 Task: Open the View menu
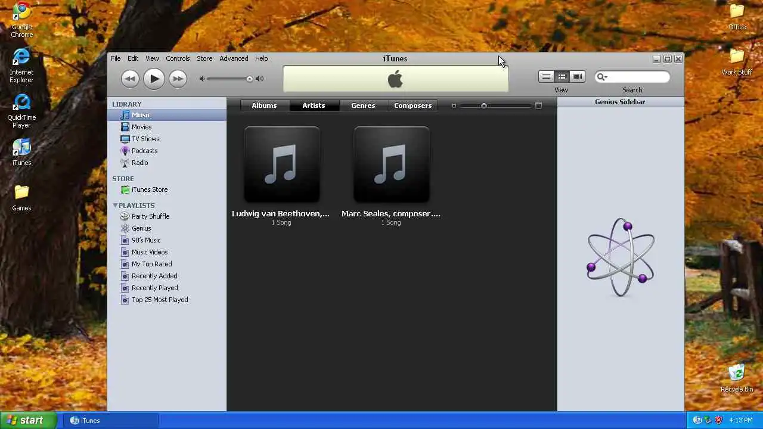[152, 58]
